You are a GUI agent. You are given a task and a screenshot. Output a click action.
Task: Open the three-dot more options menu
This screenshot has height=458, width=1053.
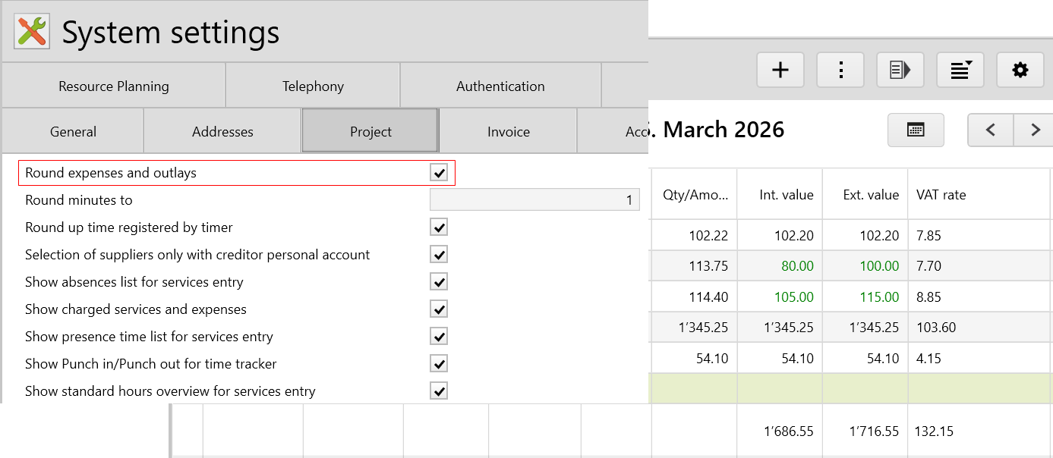[840, 71]
